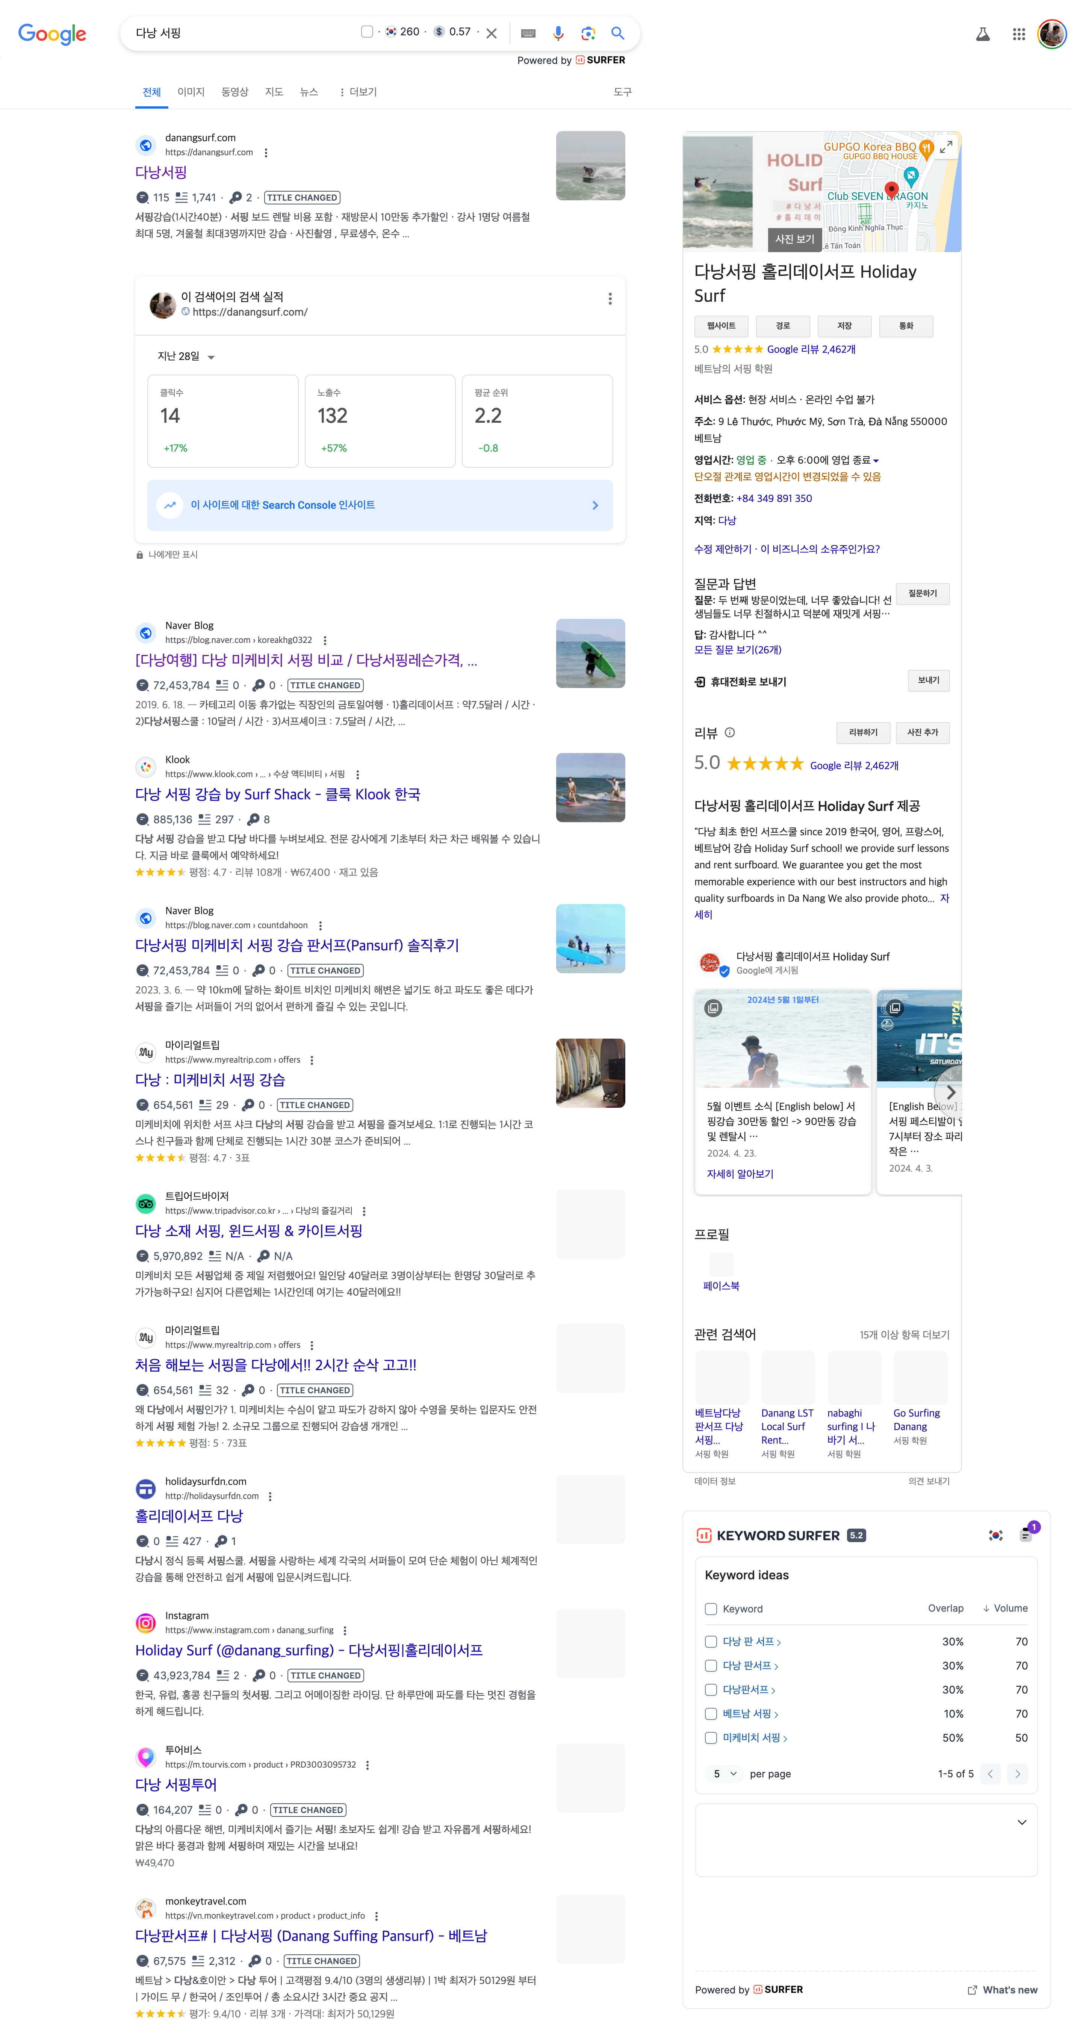
Task: Open the 더보기 tab menu
Action: click(x=358, y=92)
